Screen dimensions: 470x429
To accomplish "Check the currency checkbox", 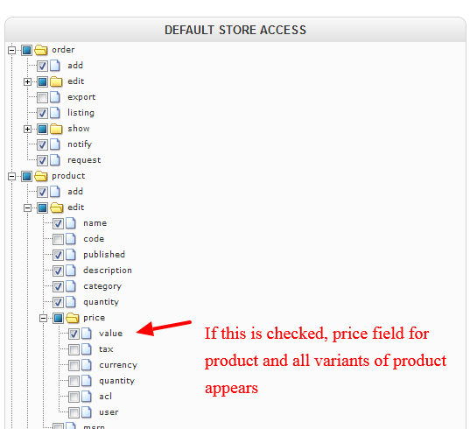I will [74, 365].
